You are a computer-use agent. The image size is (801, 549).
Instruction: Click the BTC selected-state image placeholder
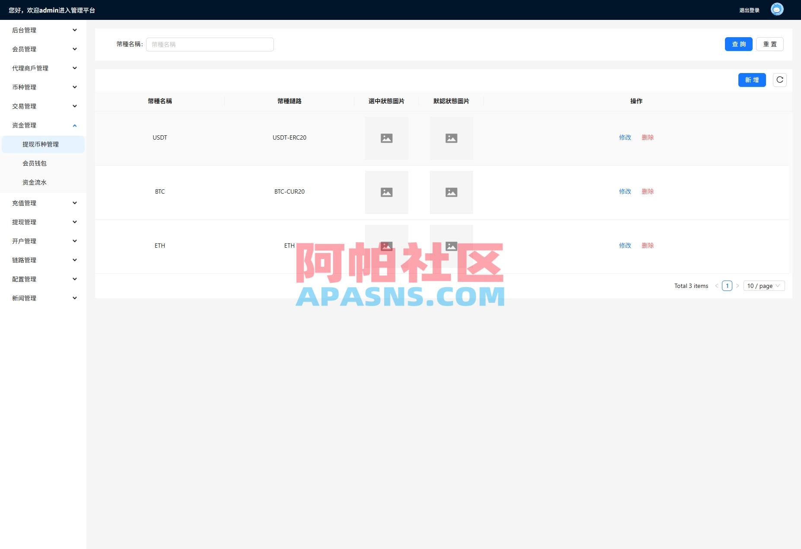click(387, 192)
